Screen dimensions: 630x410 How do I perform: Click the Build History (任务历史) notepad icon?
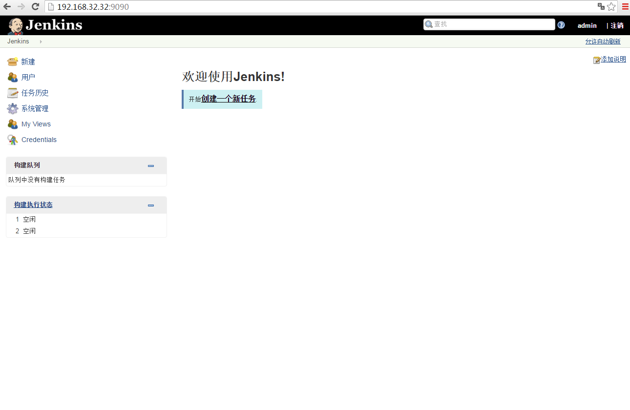click(13, 93)
